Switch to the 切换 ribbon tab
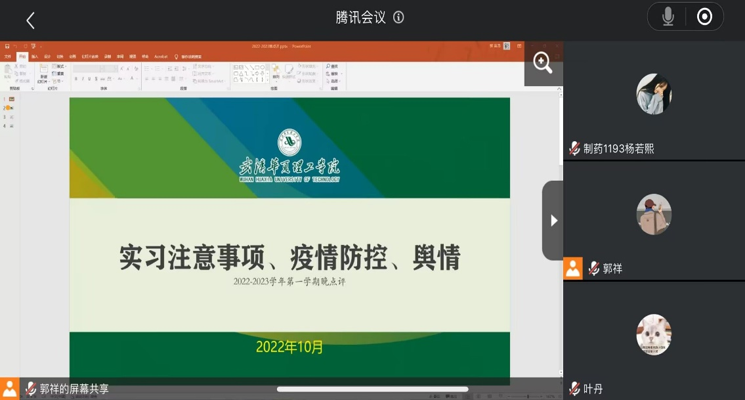 point(60,56)
